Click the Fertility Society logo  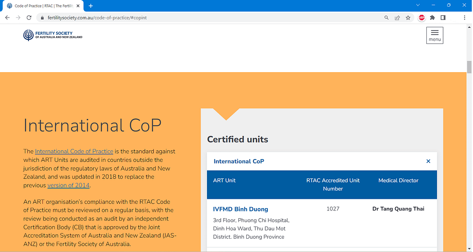click(x=53, y=35)
